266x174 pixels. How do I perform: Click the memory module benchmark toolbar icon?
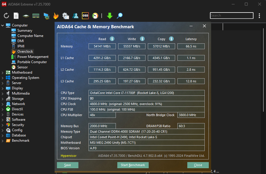tap(36, 16)
